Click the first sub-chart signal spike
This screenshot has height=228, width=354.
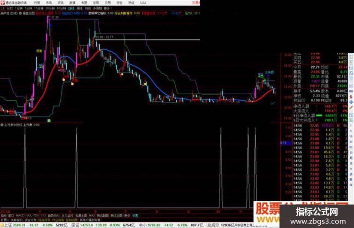point(25,167)
